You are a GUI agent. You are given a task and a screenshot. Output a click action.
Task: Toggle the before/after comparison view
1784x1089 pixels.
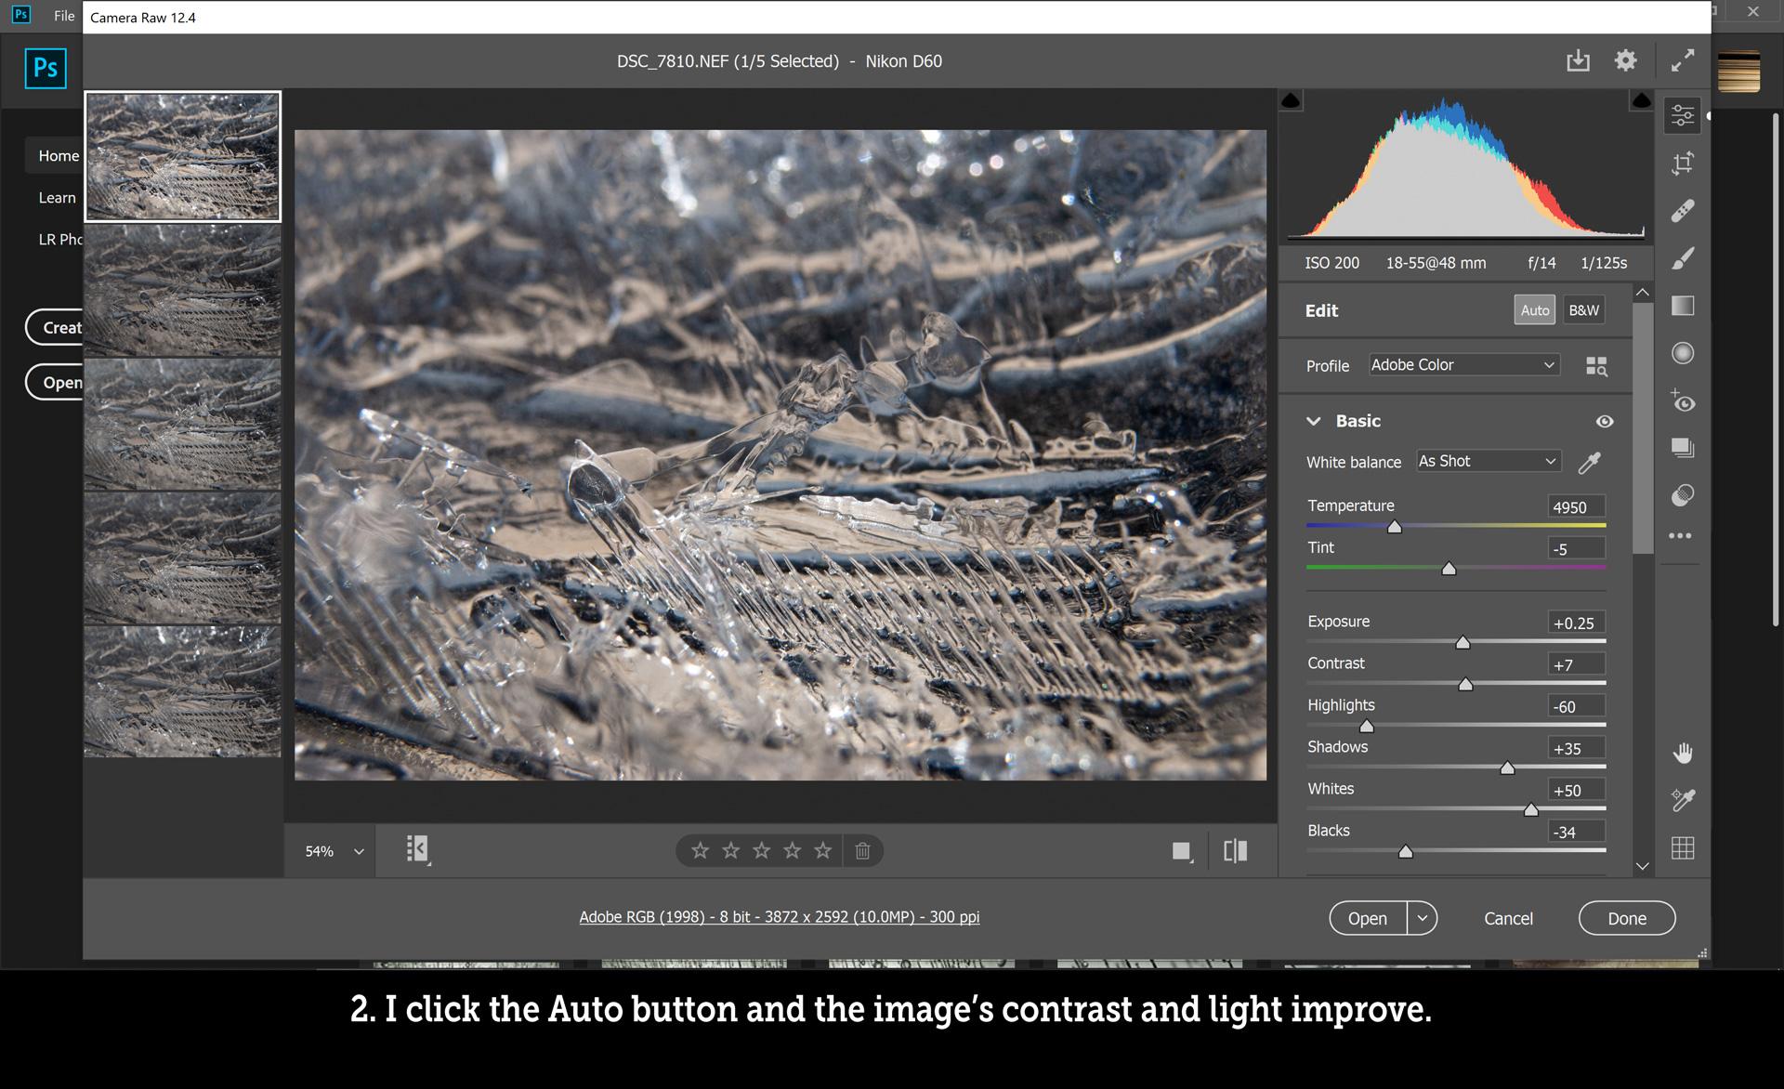(1234, 850)
